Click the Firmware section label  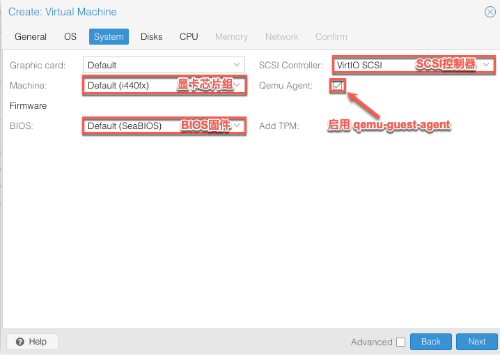[28, 106]
